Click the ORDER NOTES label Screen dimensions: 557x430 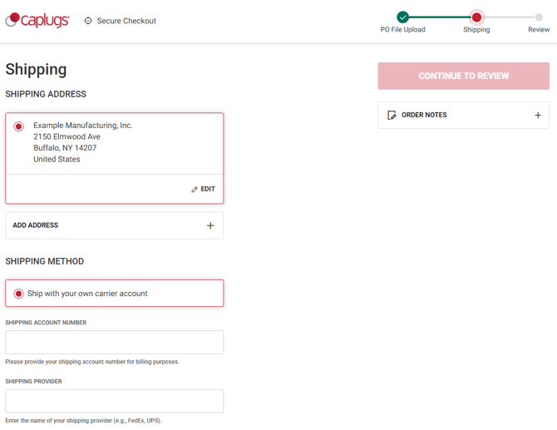[424, 115]
